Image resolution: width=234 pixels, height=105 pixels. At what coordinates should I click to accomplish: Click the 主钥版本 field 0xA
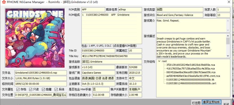click(x=98, y=84)
